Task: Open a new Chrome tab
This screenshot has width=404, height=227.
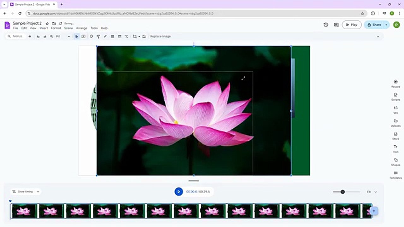Action: click(x=62, y=4)
